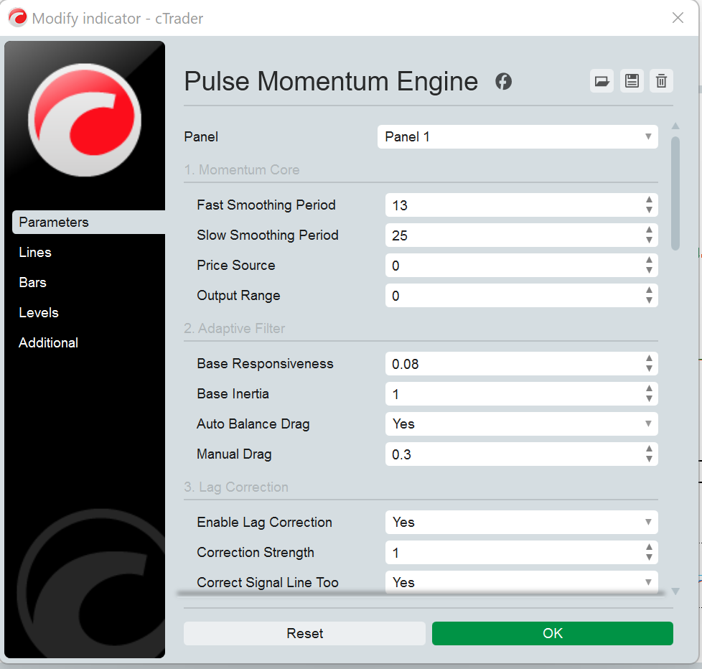Screen dimensions: 702x669
Task: Increment the Fast Smoothing Period value
Action: [650, 201]
